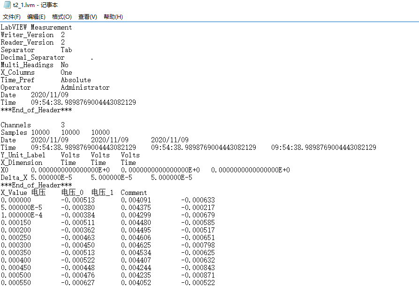Open the 查看(V) menu
419x287 pixels.
coord(87,17)
